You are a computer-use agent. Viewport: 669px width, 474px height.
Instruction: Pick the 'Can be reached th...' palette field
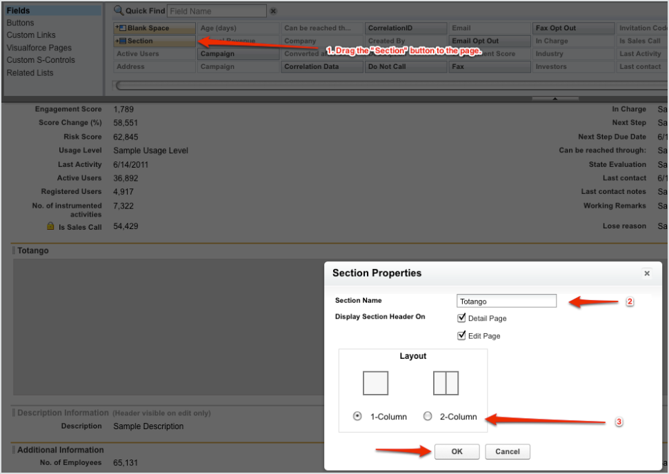tap(322, 28)
